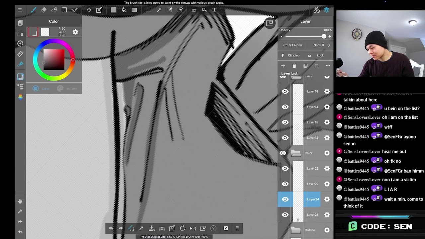The image size is (425, 239).
Task: Open Color folder settings gear
Action: point(327,153)
